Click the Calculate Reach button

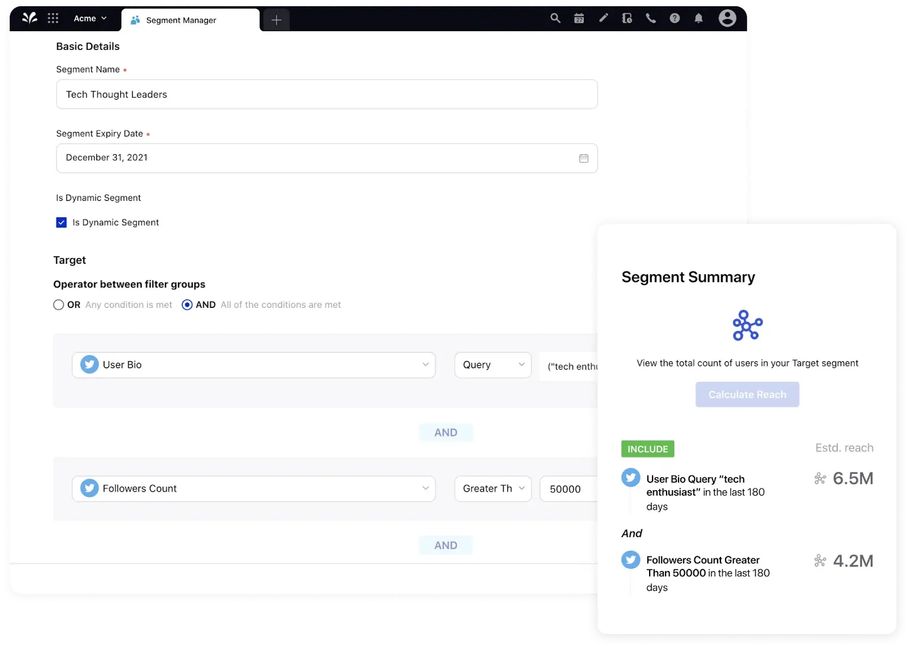click(x=747, y=394)
